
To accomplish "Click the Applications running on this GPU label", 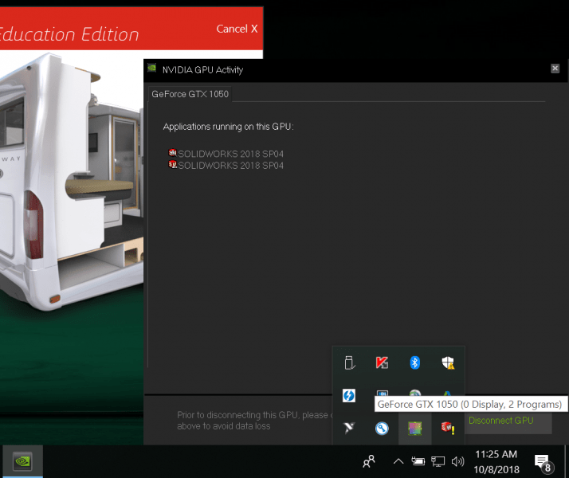I will click(x=228, y=127).
